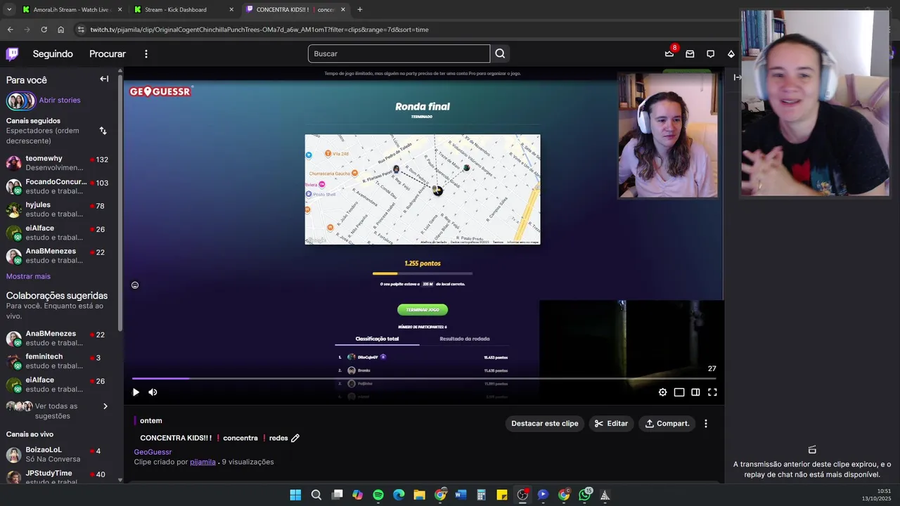Open pijamila creator link

pyautogui.click(x=202, y=462)
